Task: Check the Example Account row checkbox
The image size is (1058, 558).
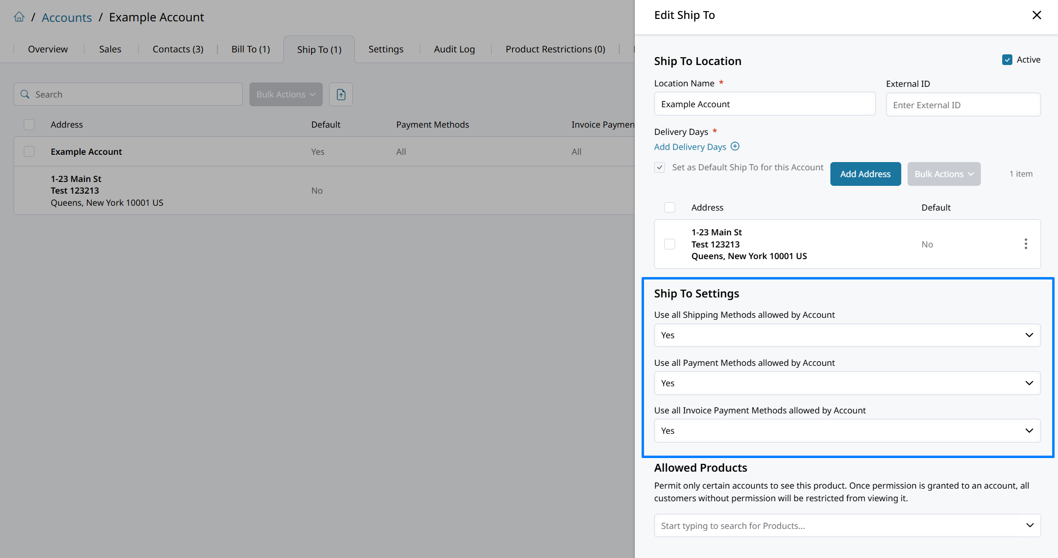Action: [29, 151]
